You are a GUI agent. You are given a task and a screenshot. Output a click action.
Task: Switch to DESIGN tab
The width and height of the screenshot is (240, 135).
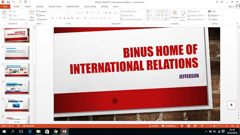pyautogui.click(x=40, y=7)
